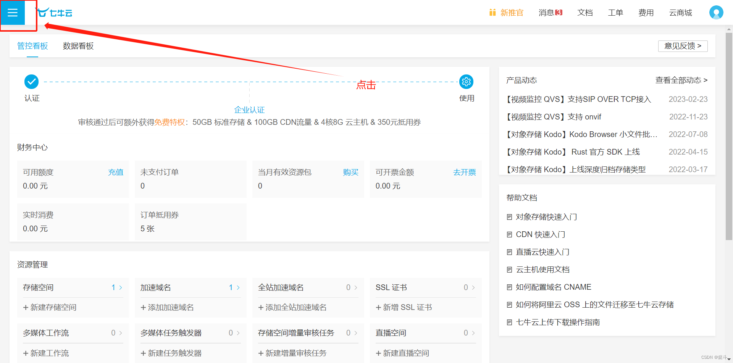The image size is (733, 363).
Task: Click 新增 SSL 证书
Action: 404,307
